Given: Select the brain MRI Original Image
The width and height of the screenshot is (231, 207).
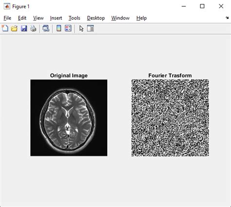Looking at the screenshot, I should click(69, 118).
